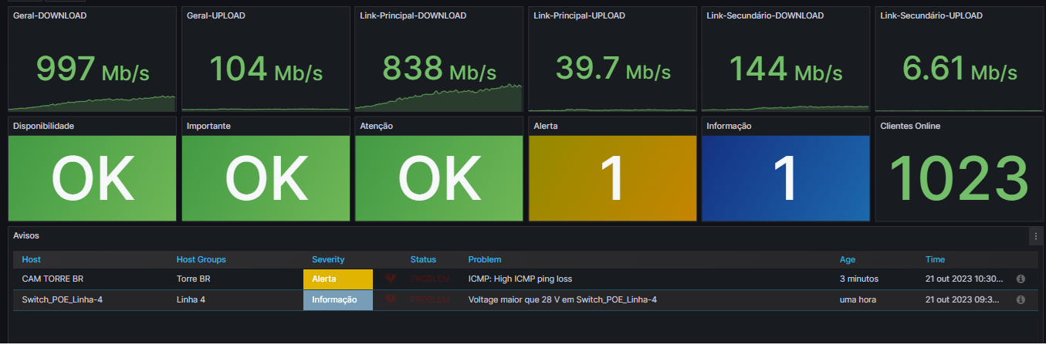The width and height of the screenshot is (1046, 355).
Task: Click the Alerta panel showing 1
Action: 612,177
